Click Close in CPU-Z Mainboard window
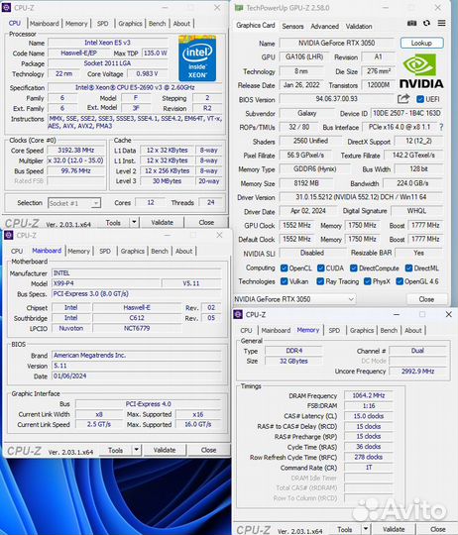Screen dimensions: 458x535 pyautogui.click(x=208, y=450)
